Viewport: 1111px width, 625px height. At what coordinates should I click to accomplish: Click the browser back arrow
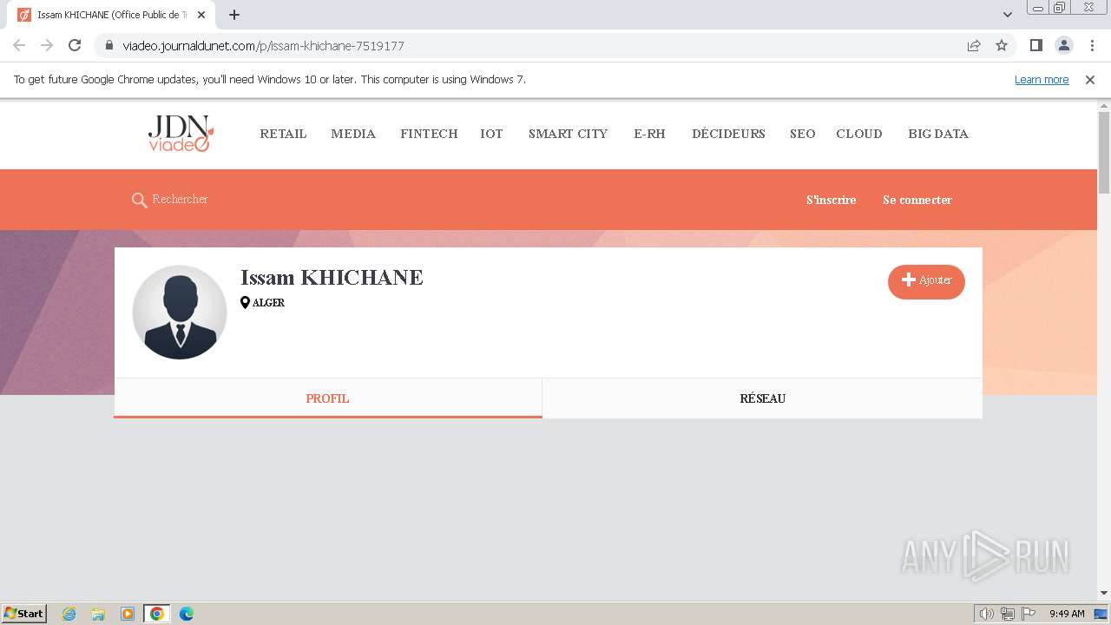(x=19, y=45)
